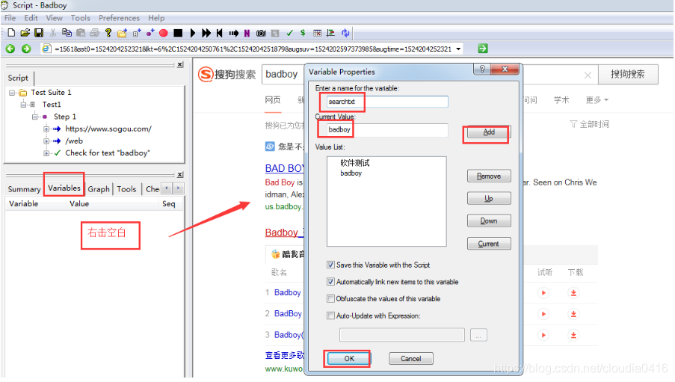Click the Current button
Viewport: 675px width, 382px height.
(x=489, y=244)
